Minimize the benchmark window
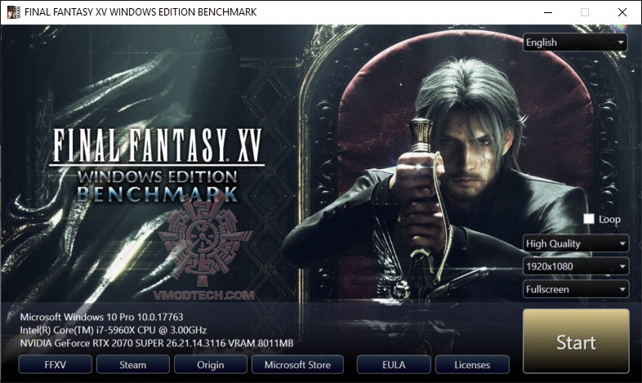This screenshot has width=642, height=383. pos(548,12)
